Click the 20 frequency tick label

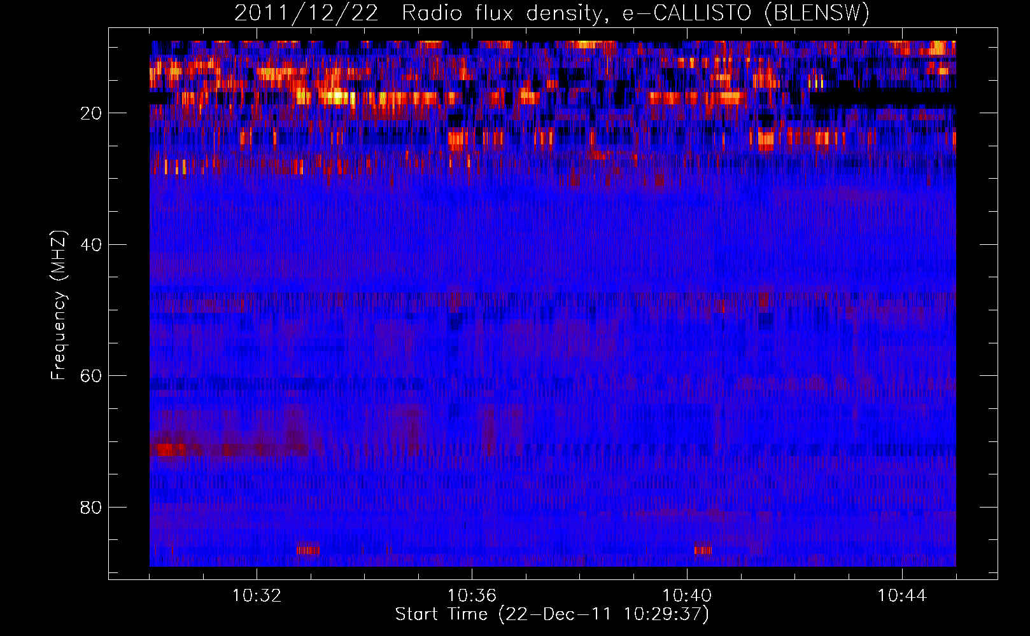coord(92,113)
